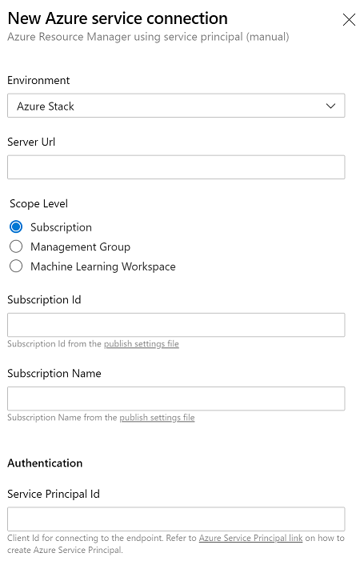
Task: Click into the Subscription Name field
Action: tap(176, 399)
